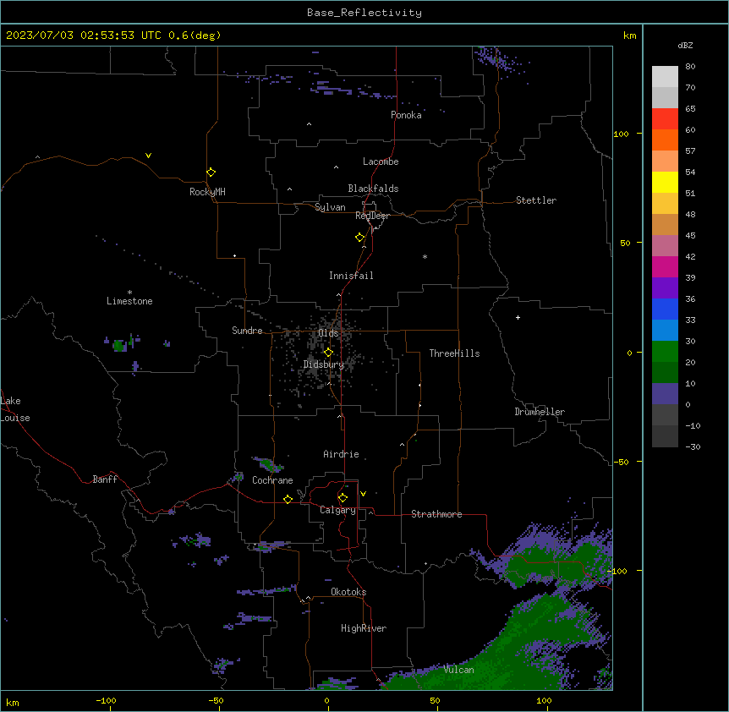Click the Limestone label
The image size is (729, 712).
[x=129, y=301]
